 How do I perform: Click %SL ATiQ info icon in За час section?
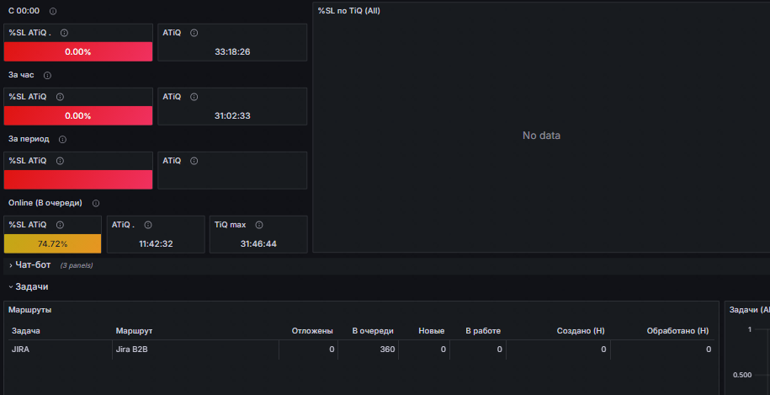coord(60,97)
